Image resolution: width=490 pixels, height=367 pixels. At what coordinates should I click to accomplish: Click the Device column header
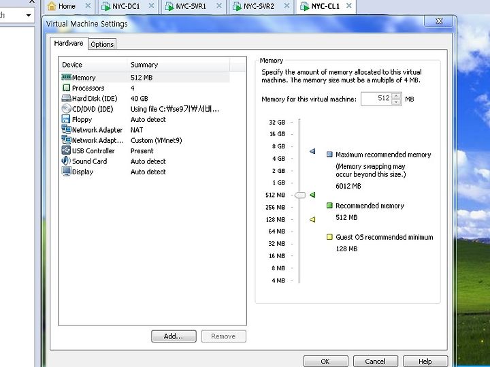tap(93, 65)
